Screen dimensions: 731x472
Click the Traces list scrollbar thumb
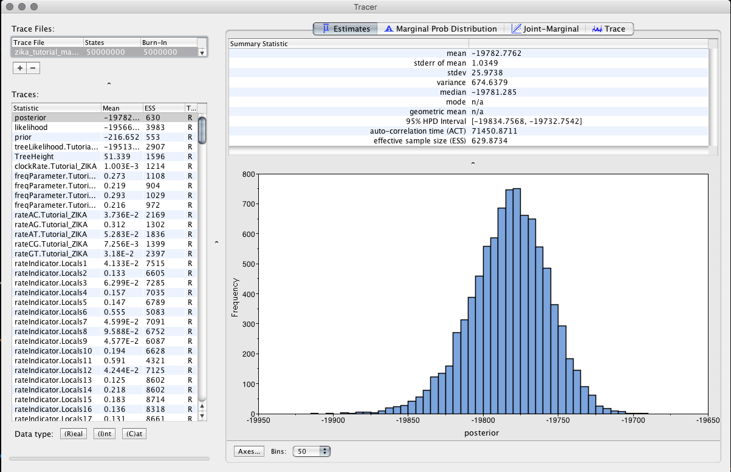click(x=202, y=129)
